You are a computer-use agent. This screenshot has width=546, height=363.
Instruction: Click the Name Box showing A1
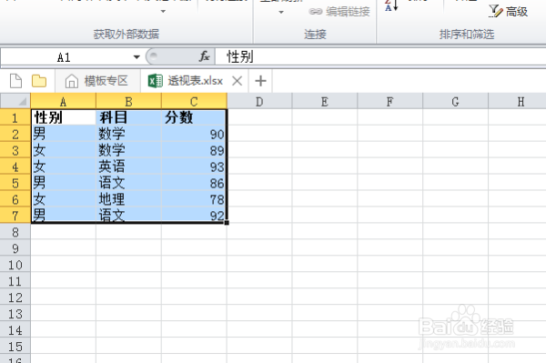(x=65, y=56)
